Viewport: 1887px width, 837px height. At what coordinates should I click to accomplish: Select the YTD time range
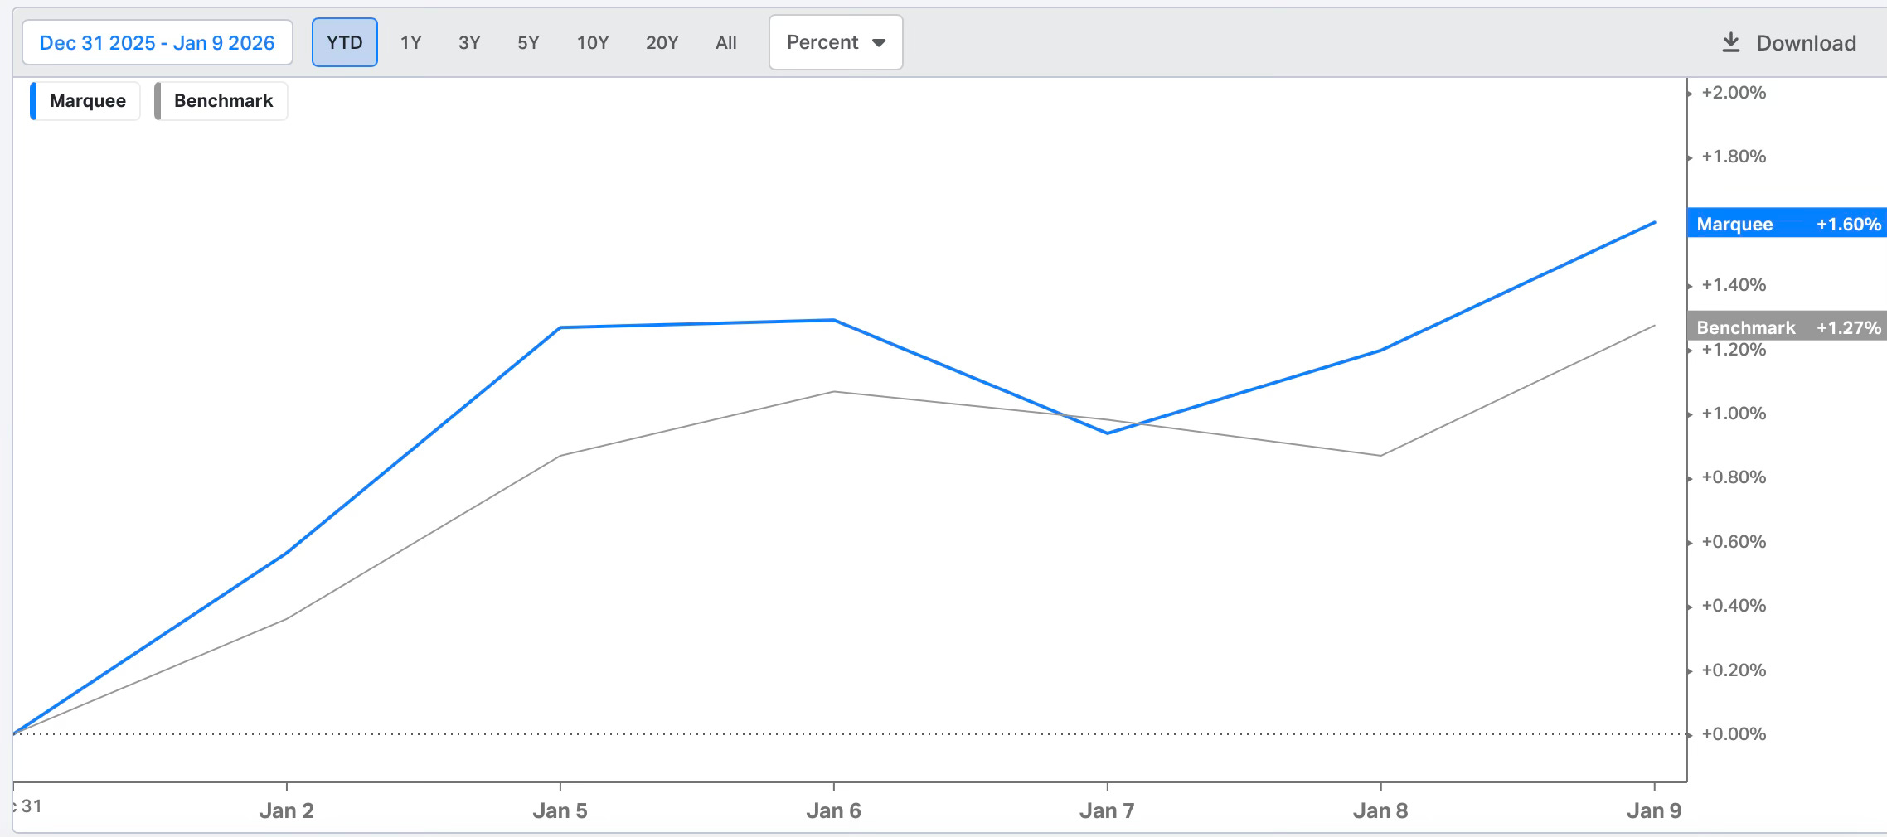coord(345,42)
